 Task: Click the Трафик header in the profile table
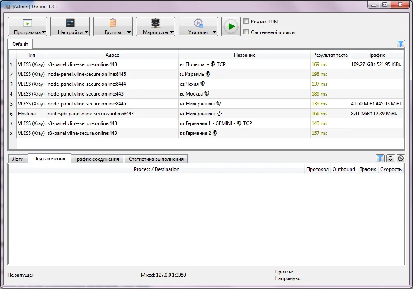[x=376, y=55]
